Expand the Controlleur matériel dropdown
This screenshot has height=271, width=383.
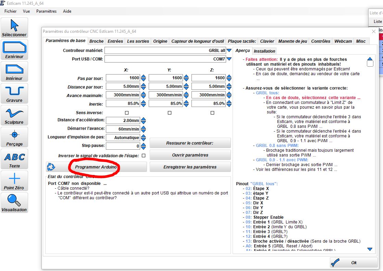[229, 51]
